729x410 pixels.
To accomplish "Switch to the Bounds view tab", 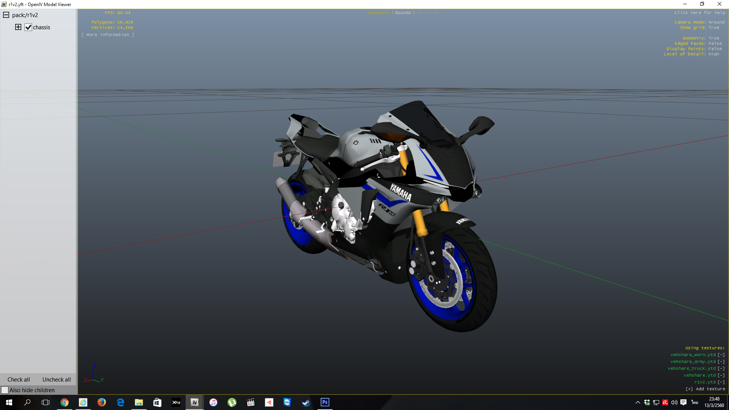I will click(x=403, y=13).
